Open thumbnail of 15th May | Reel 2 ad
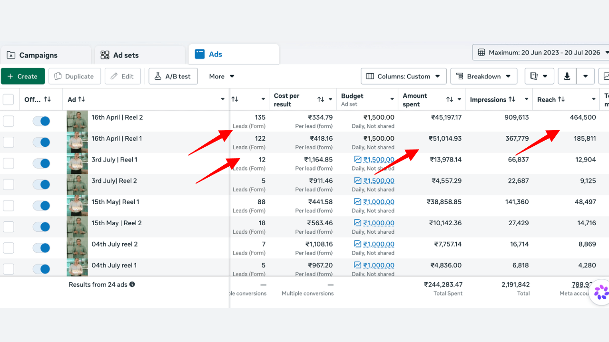Screen dimensions: 609x342 (x=77, y=227)
